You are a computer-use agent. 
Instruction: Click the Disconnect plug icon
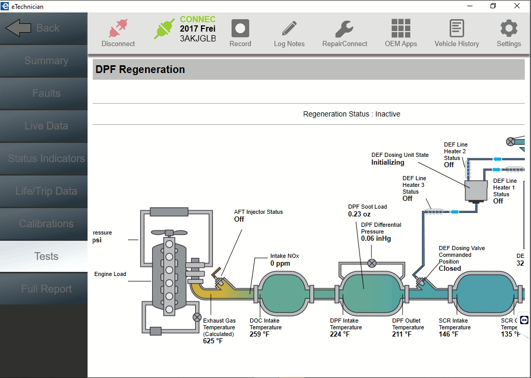(118, 28)
